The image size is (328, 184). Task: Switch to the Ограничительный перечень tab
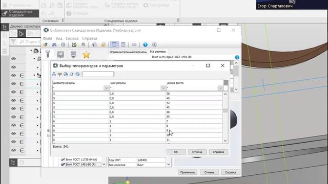128,52
